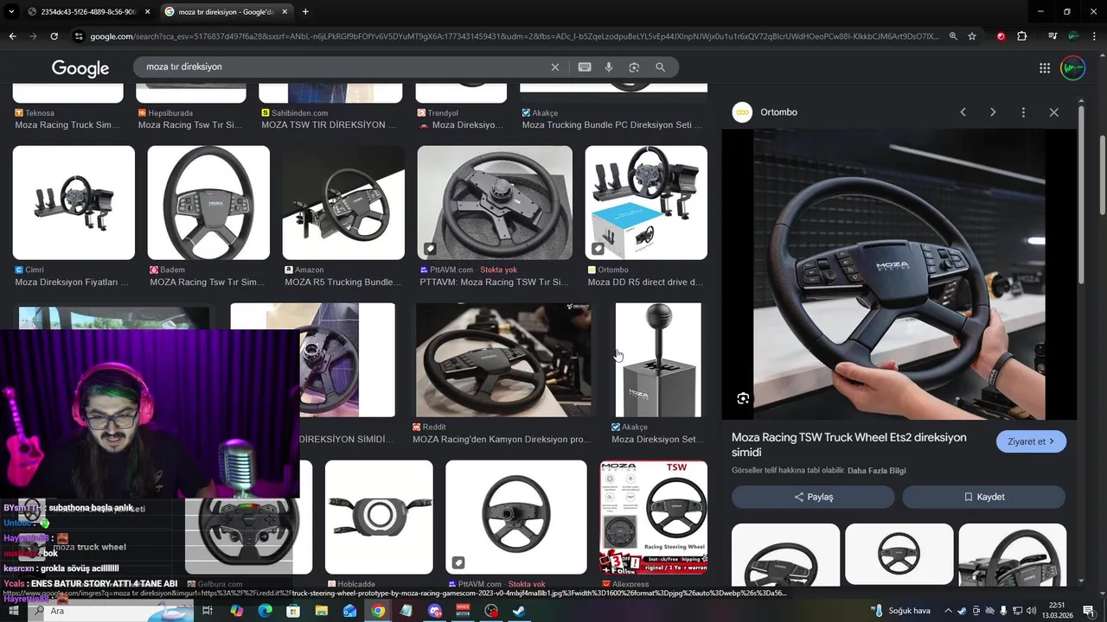
Task: Go to previous image in preview panel
Action: pos(963,112)
